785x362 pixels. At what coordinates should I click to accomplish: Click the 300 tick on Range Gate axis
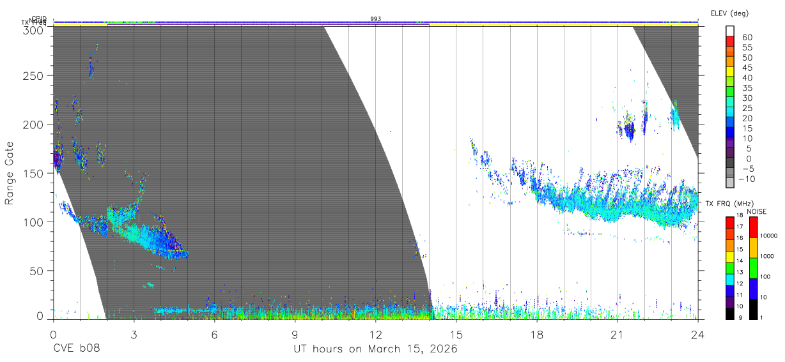pyautogui.click(x=35, y=30)
